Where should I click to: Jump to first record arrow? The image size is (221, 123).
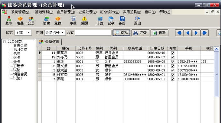179,33
